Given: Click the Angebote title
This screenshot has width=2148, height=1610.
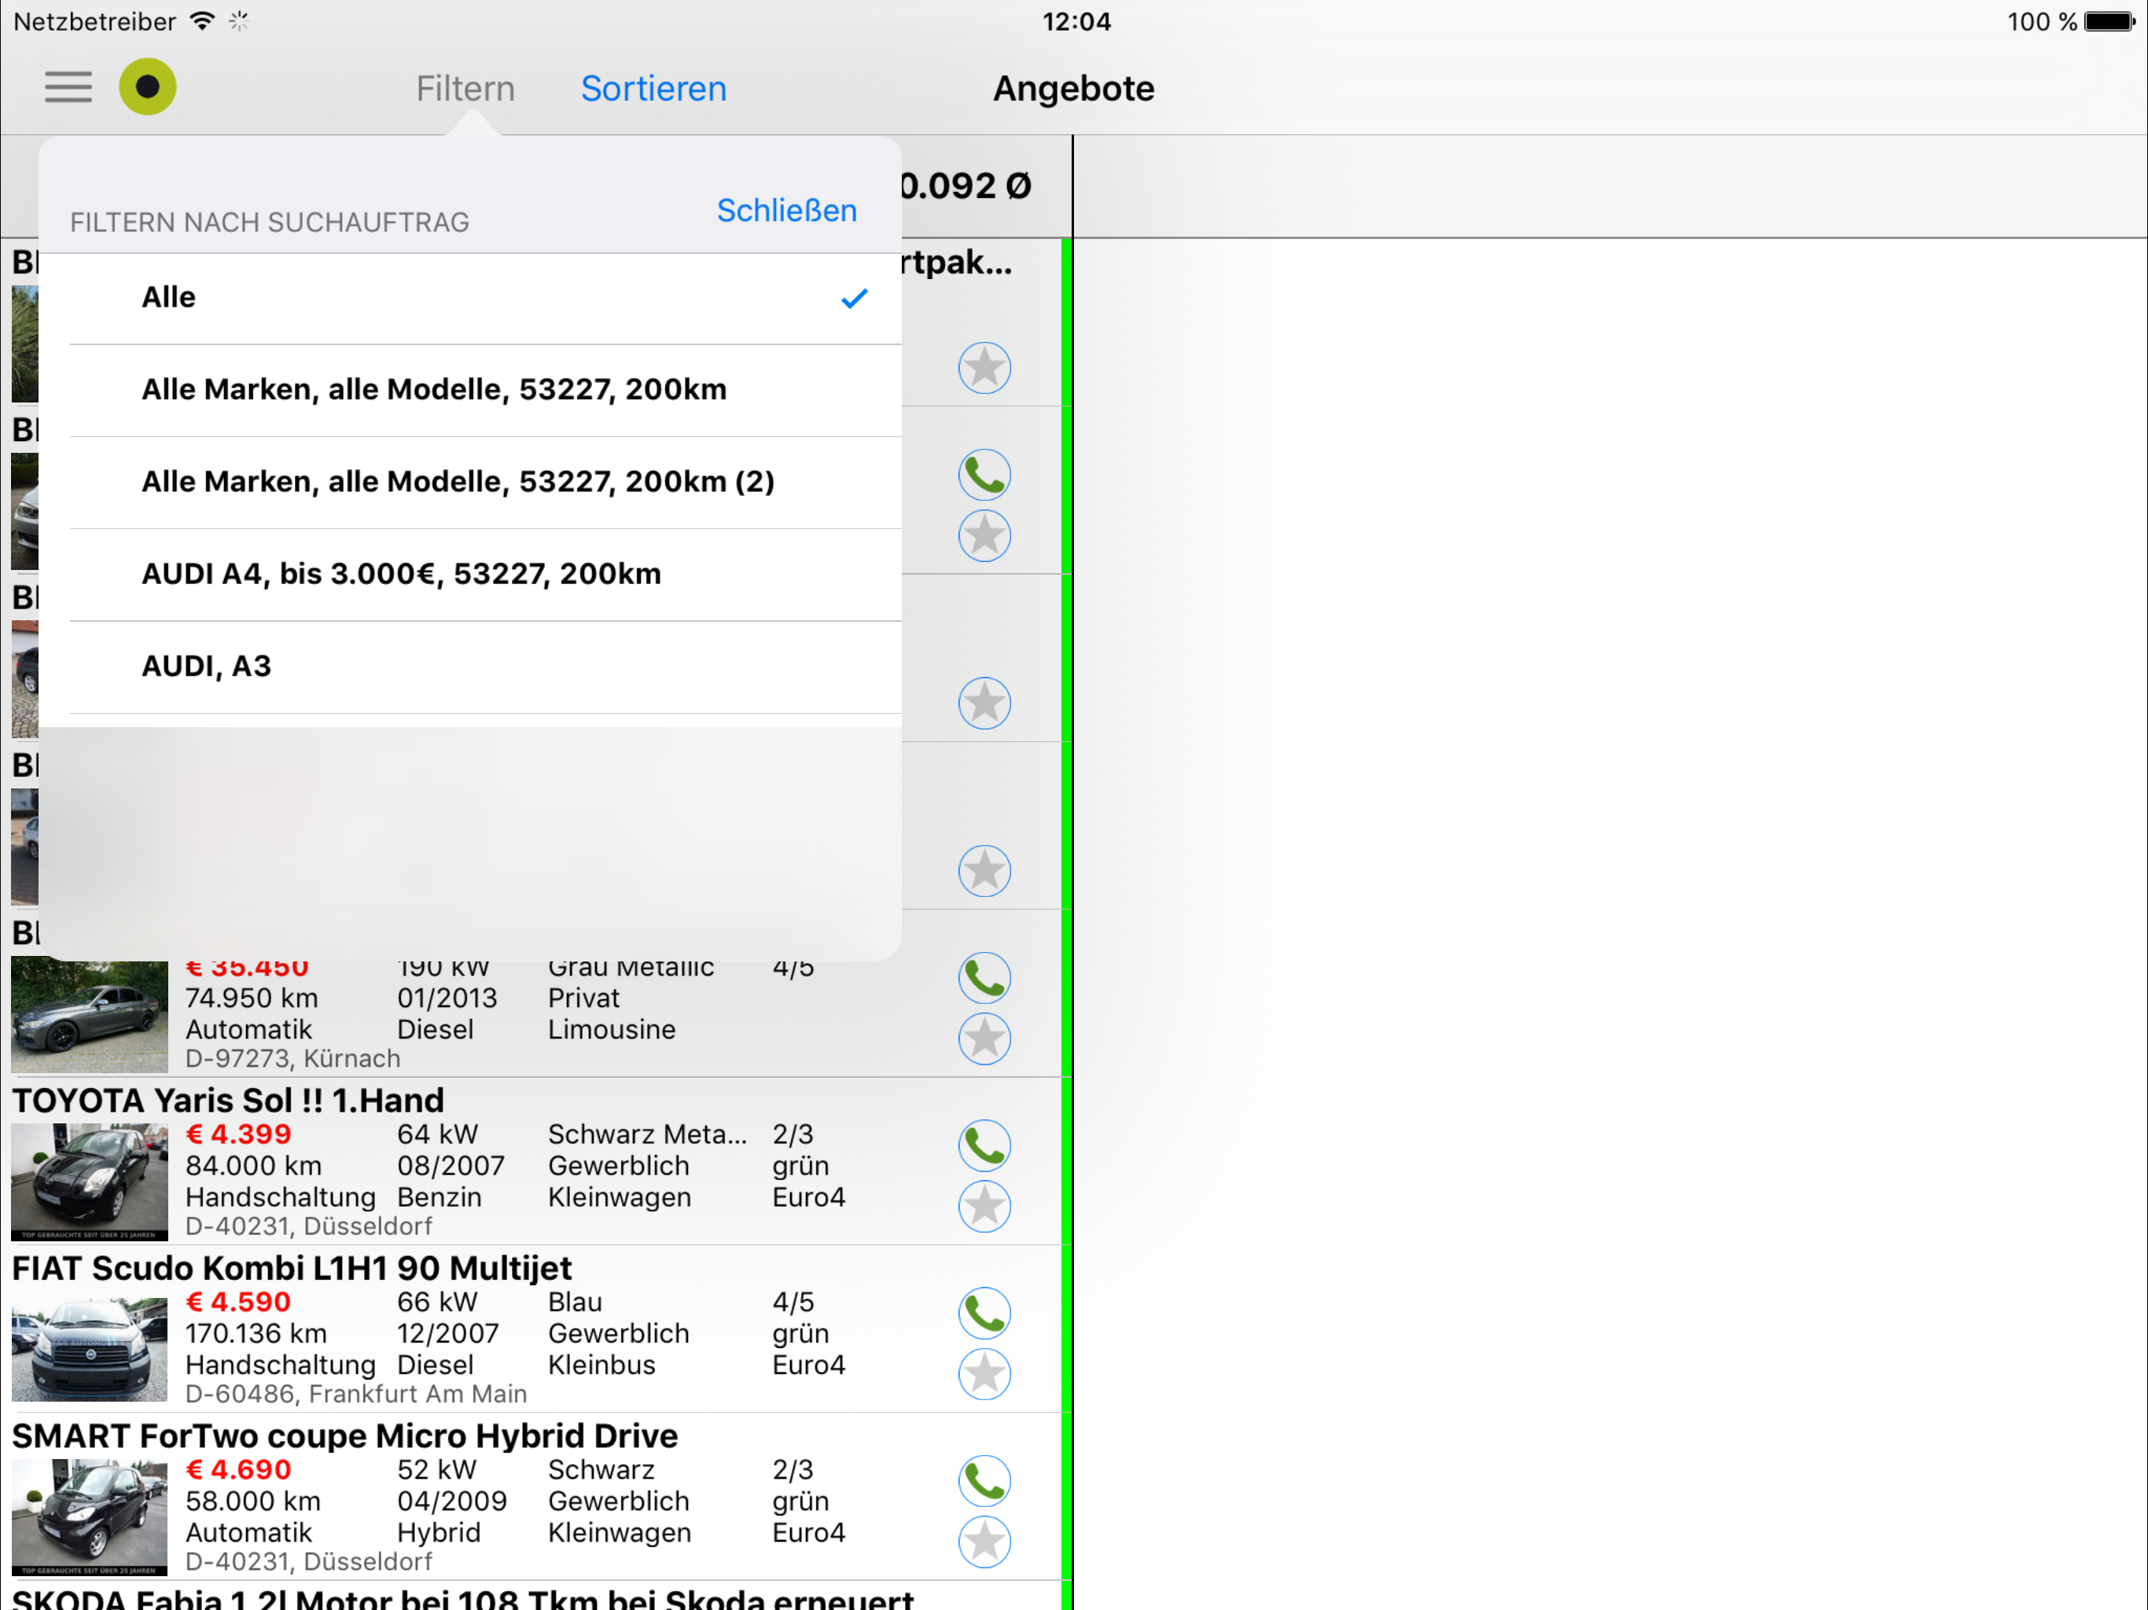Looking at the screenshot, I should click(x=1074, y=88).
